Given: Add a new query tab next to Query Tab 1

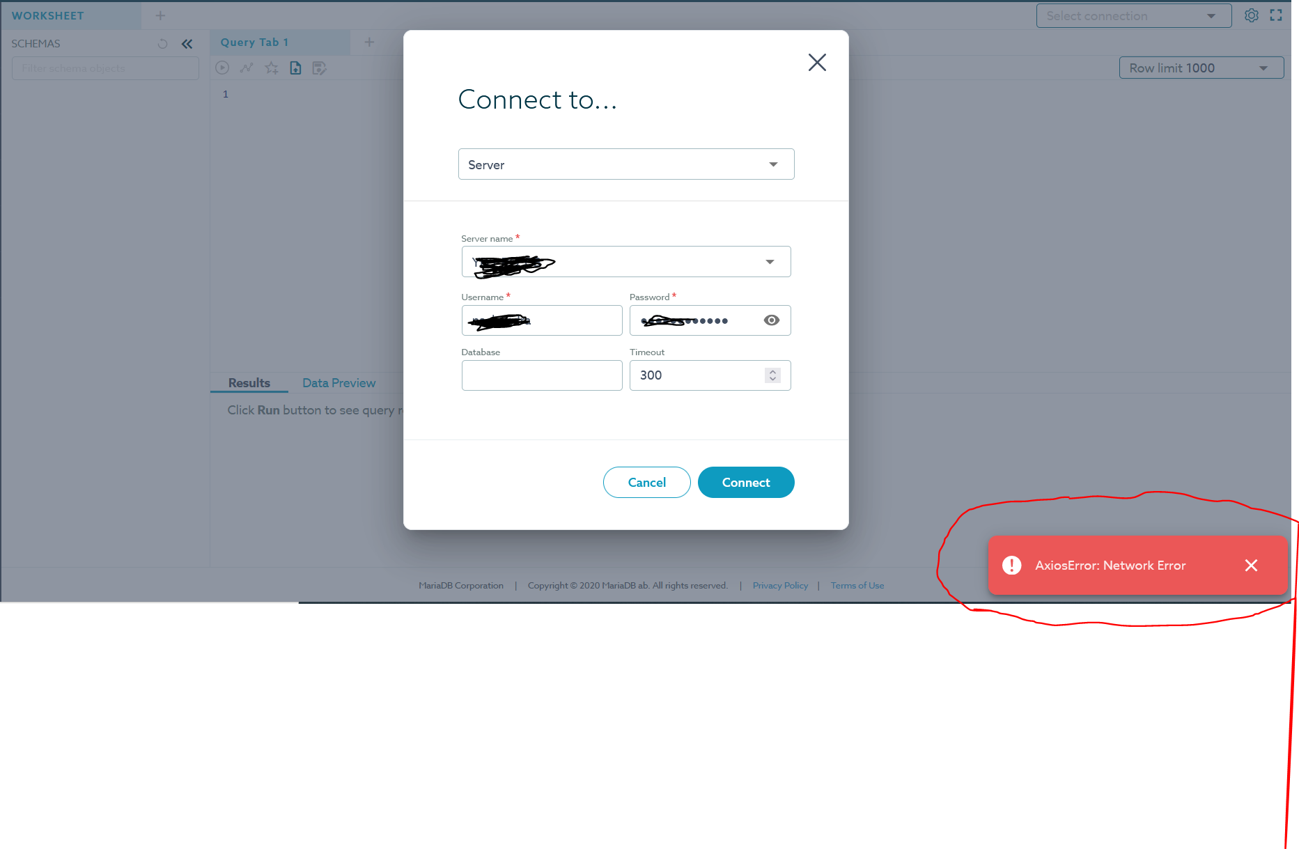Looking at the screenshot, I should pos(369,42).
